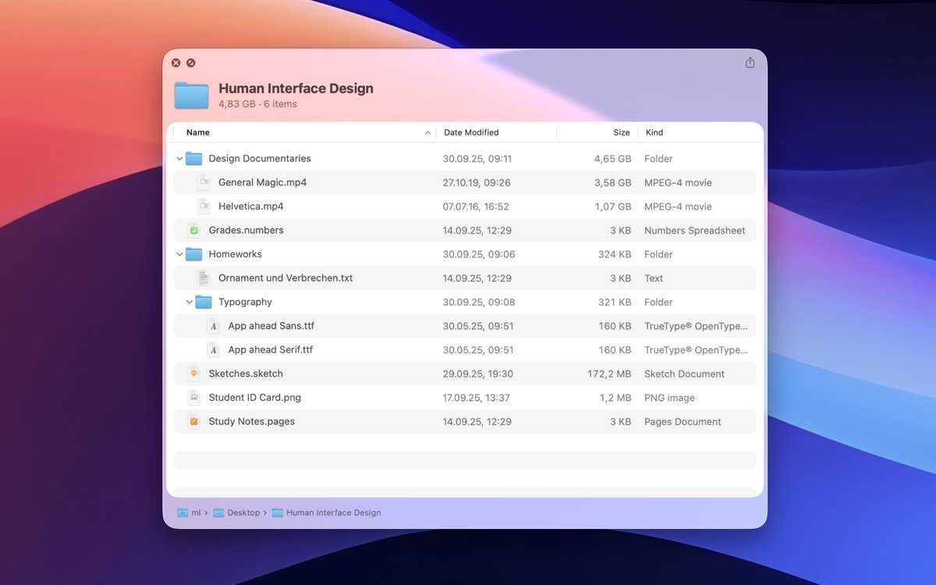Screen dimensions: 936x585
Task: Select the text file icon for Ornament und Verbrechen.txt
Action: 204,278
